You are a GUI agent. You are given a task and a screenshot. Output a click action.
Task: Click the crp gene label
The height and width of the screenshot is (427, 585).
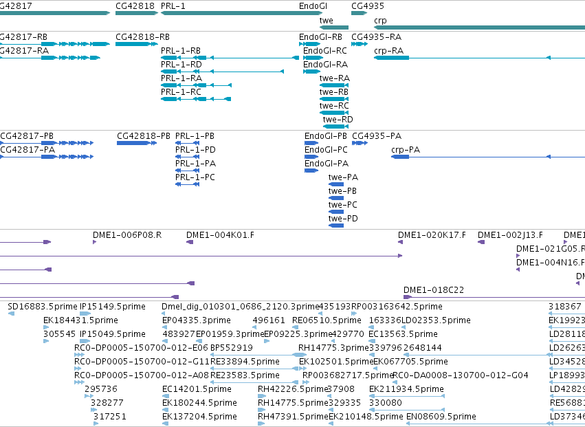click(380, 21)
